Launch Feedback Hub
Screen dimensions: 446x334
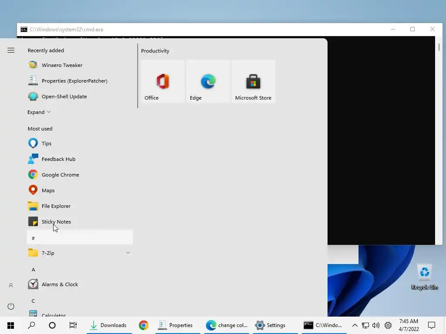pyautogui.click(x=80, y=159)
